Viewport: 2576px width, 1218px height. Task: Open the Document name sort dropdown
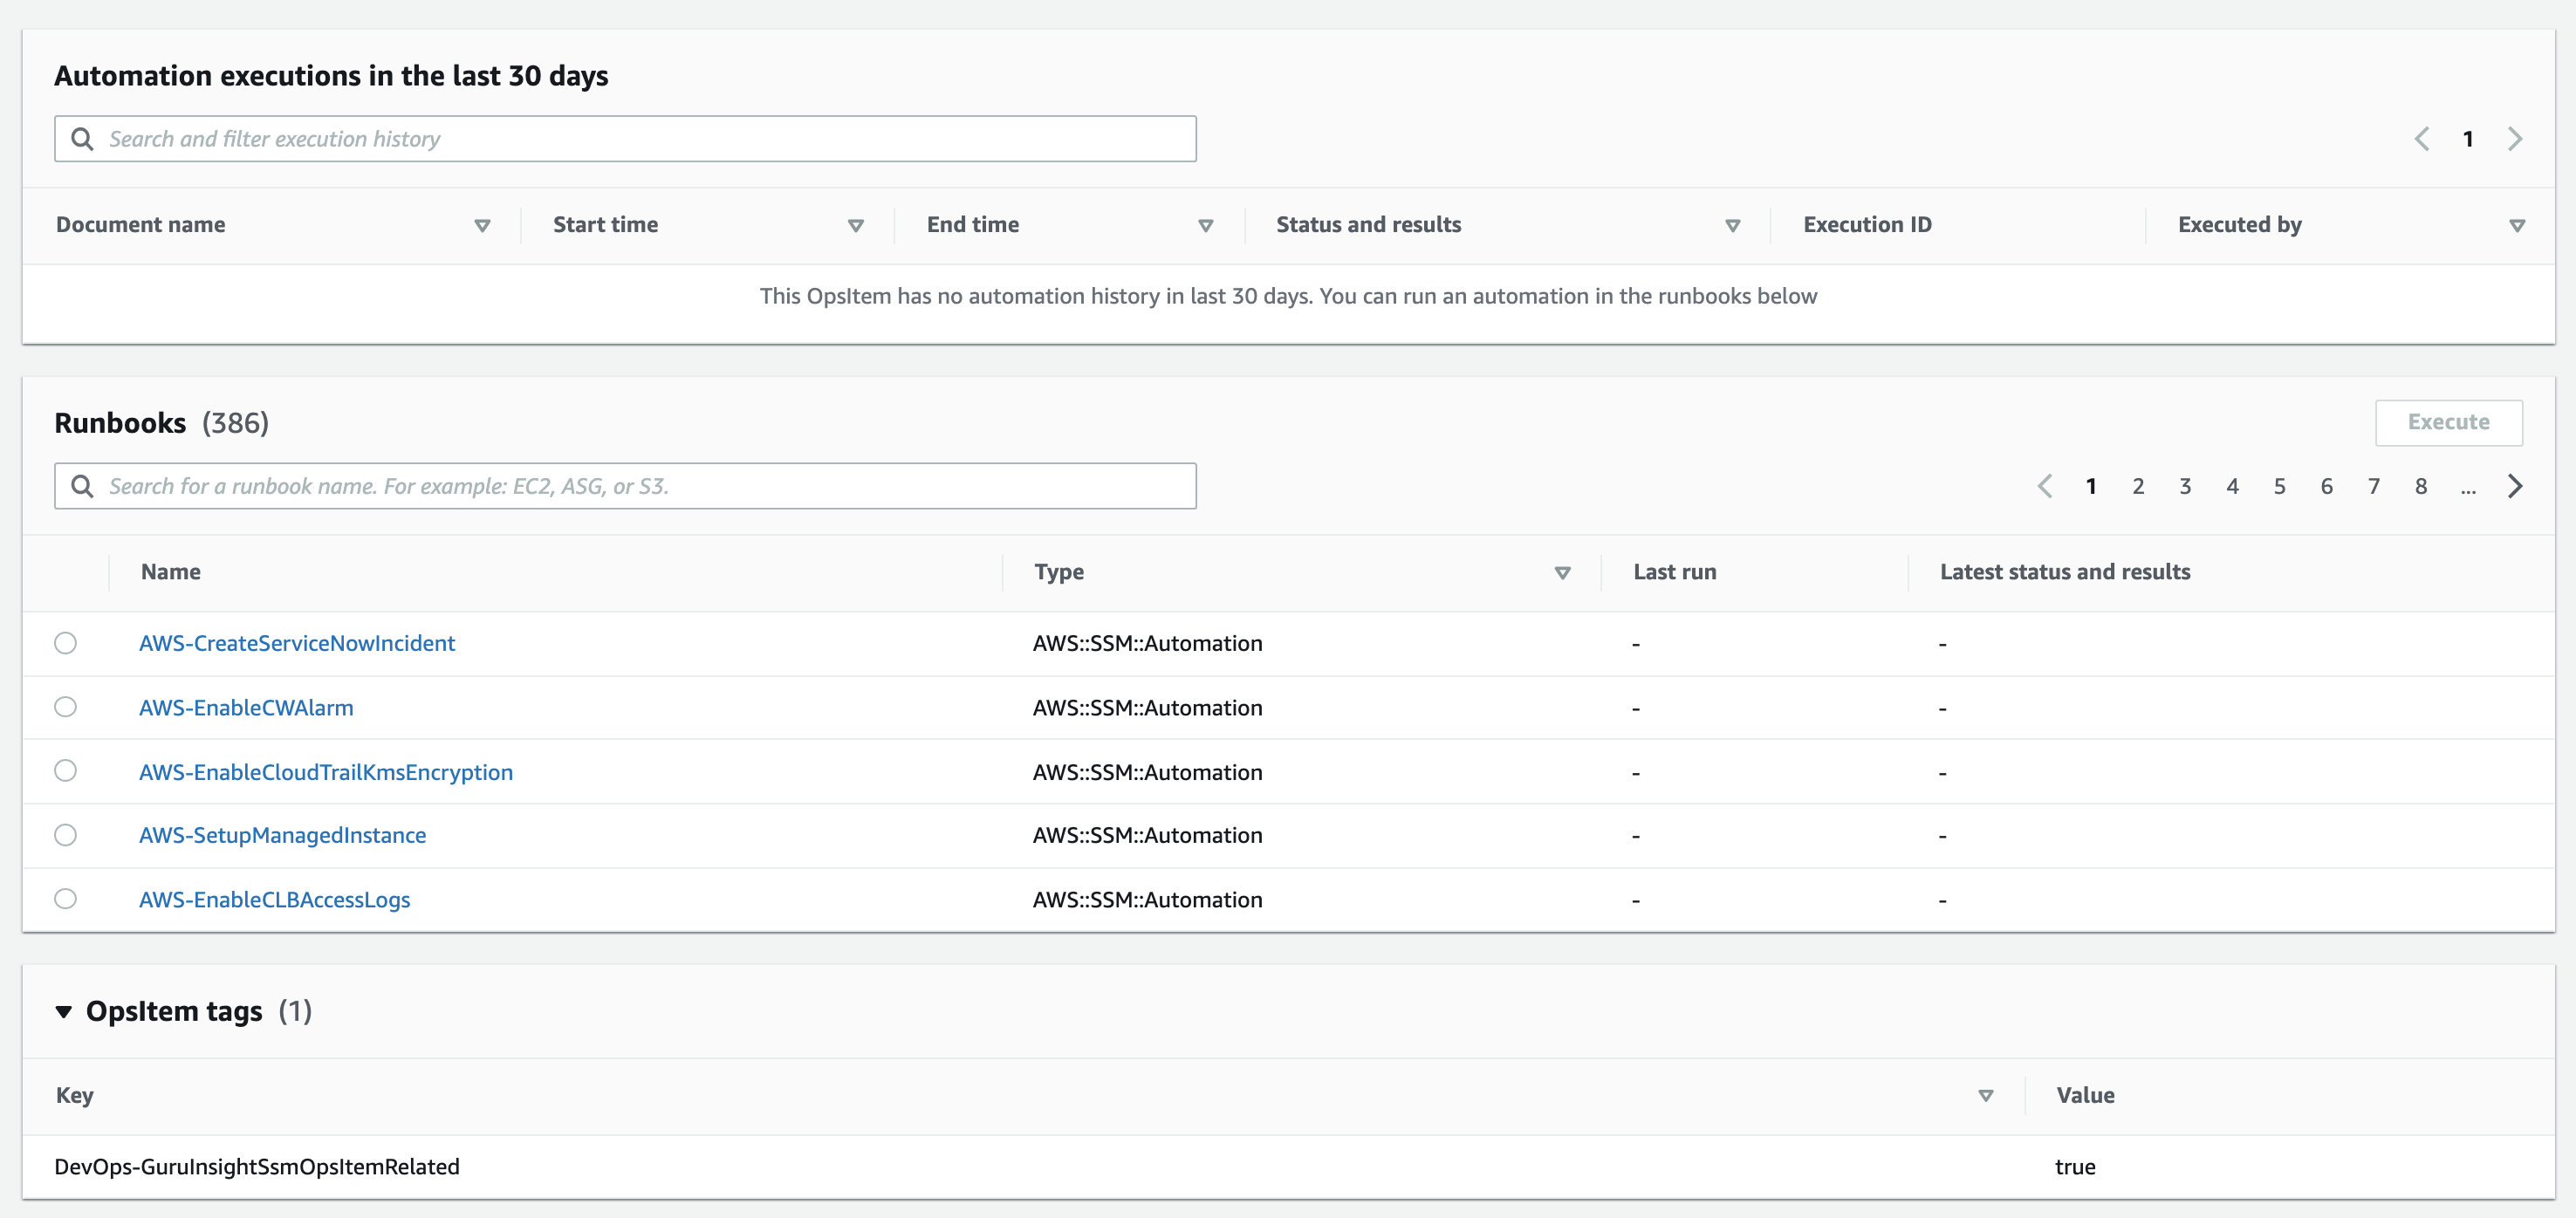(x=482, y=225)
